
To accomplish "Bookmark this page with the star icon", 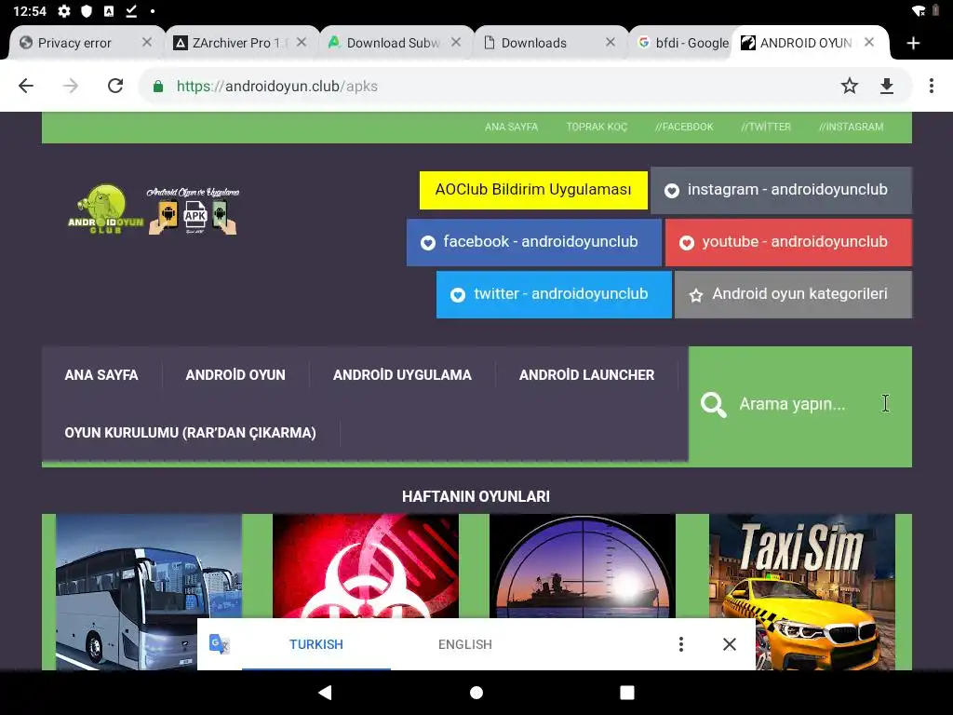I will (x=849, y=86).
